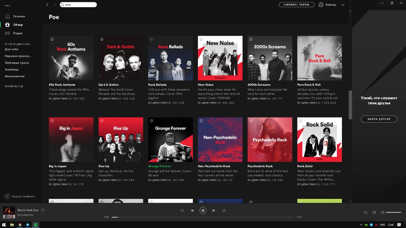Skip to next track

[213, 210]
